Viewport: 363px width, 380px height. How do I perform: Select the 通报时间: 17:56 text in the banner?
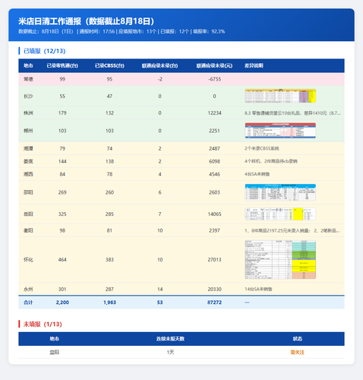[97, 31]
